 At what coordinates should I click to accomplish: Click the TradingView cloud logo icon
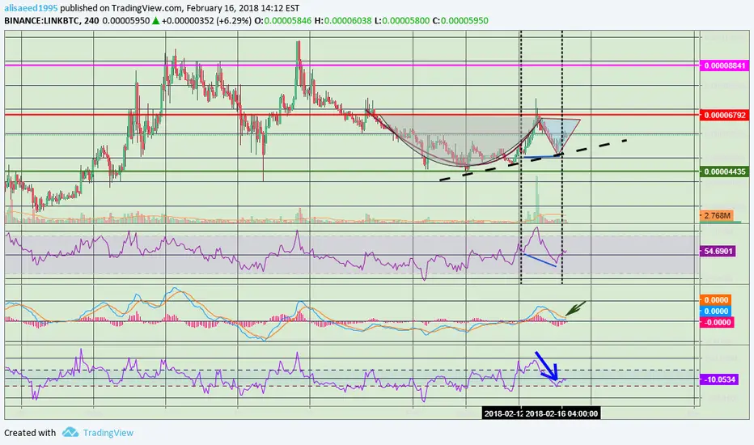point(70,432)
